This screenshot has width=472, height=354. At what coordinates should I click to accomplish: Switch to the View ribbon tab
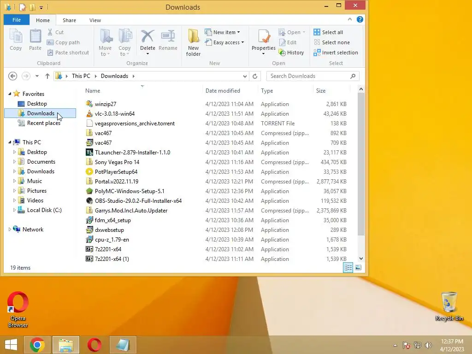pyautogui.click(x=95, y=20)
